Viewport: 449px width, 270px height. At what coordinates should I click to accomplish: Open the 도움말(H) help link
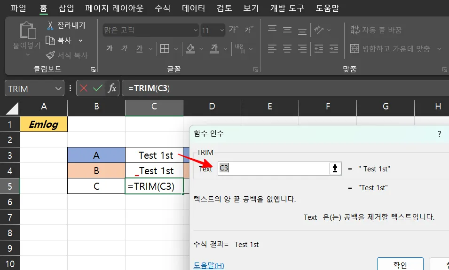point(209,265)
